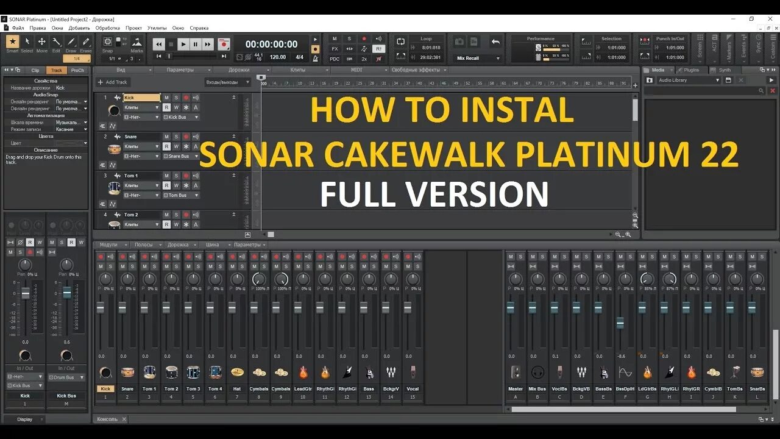
Task: Select the Smart tool
Action: 12,42
